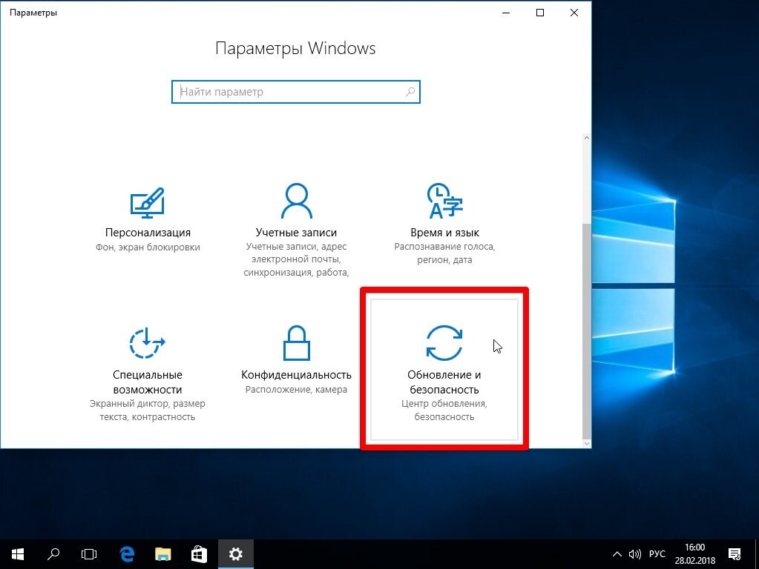The height and width of the screenshot is (569, 759).
Task: Click the settings window scroll down arrow
Action: tap(587, 443)
